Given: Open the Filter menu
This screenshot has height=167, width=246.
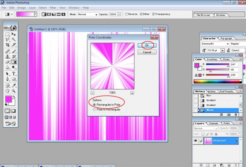Looking at the screenshot, I should tap(53, 8).
